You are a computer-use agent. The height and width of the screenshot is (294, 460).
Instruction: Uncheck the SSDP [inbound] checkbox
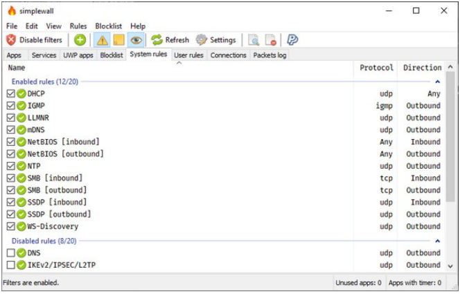(x=11, y=203)
